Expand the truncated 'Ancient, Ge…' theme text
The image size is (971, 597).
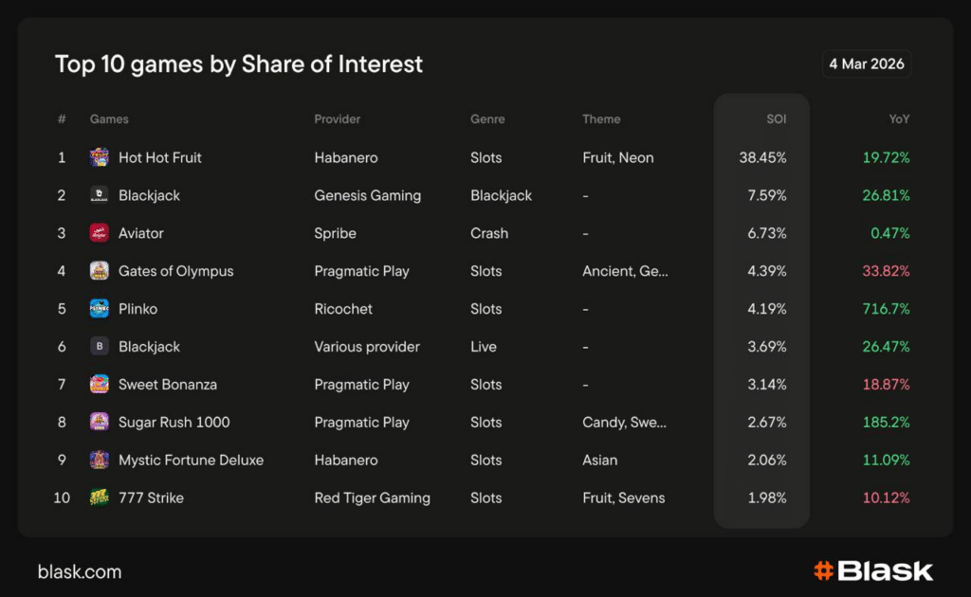point(624,271)
